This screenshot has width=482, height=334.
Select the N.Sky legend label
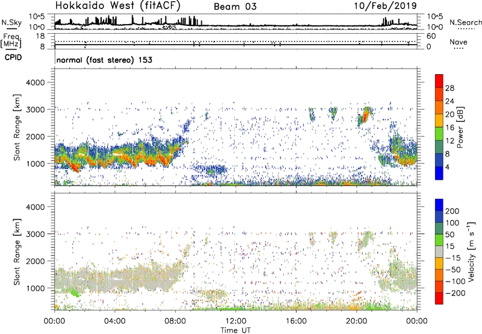click(x=11, y=22)
